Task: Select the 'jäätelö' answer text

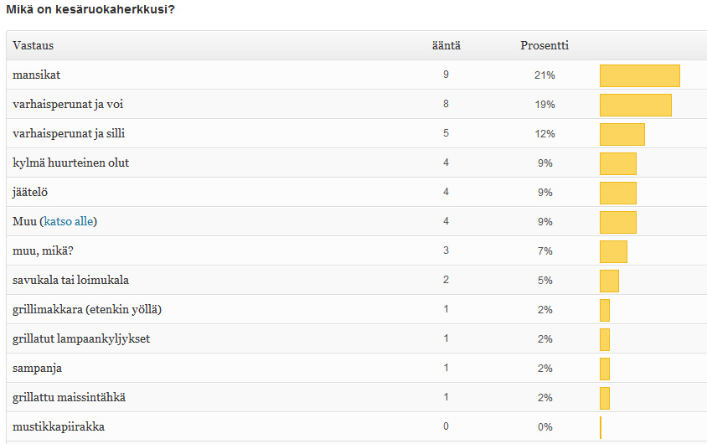Action: 31,192
